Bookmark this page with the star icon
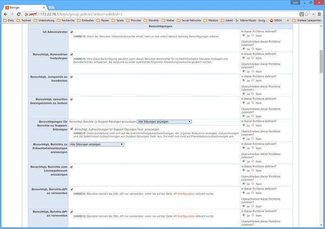The height and width of the screenshot is (229, 325). pos(306,14)
